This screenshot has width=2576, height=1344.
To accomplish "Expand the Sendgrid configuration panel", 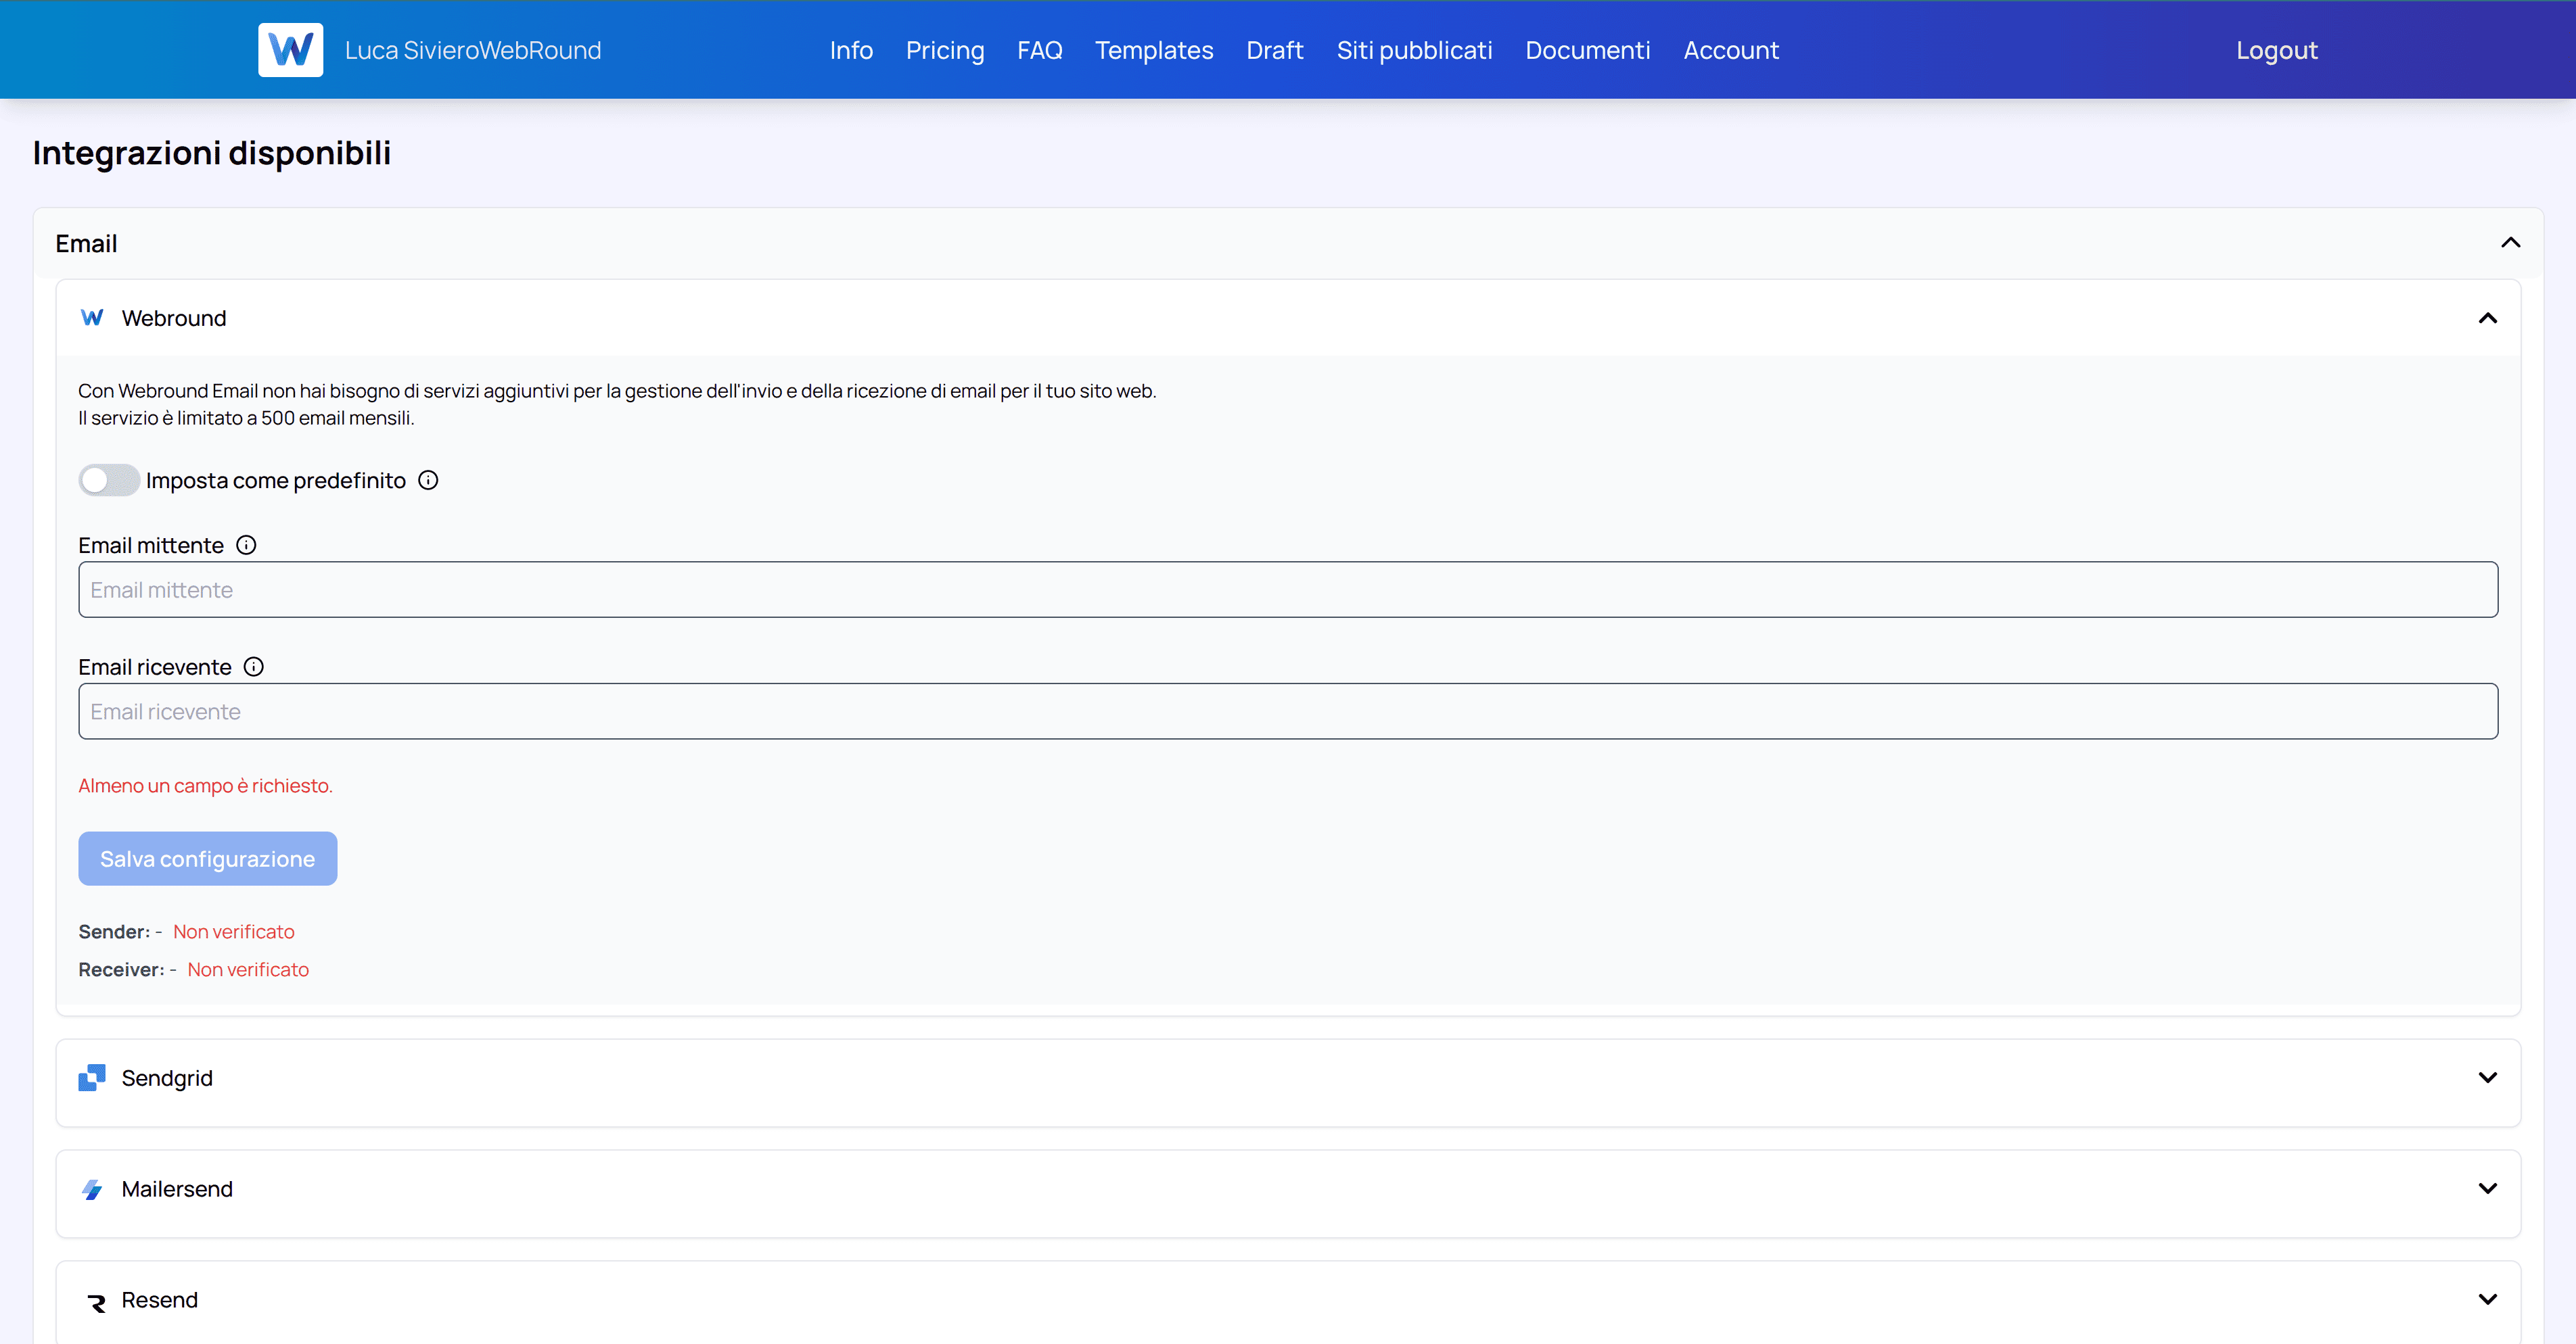I will 2489,1078.
